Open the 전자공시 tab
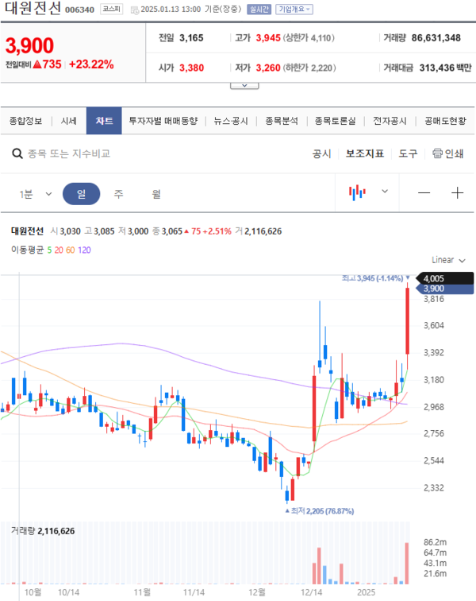 [x=390, y=121]
